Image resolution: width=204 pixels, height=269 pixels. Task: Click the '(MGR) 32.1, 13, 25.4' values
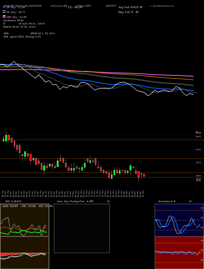(42, 33)
